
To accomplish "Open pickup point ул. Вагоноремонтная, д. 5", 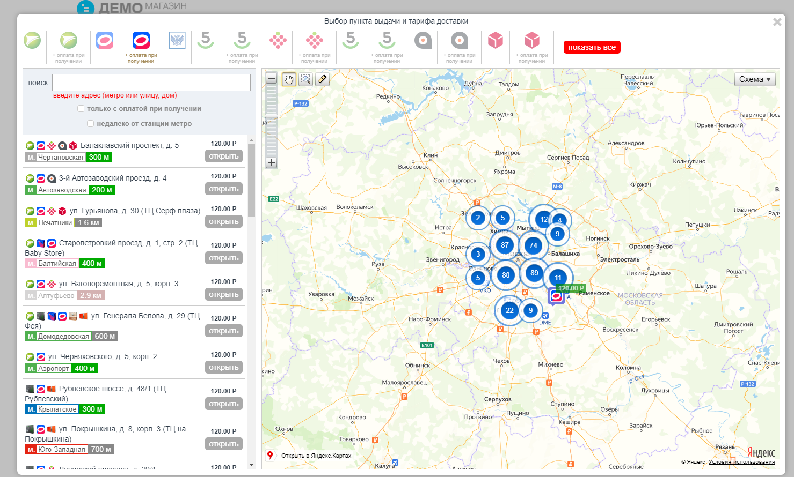I will point(224,294).
